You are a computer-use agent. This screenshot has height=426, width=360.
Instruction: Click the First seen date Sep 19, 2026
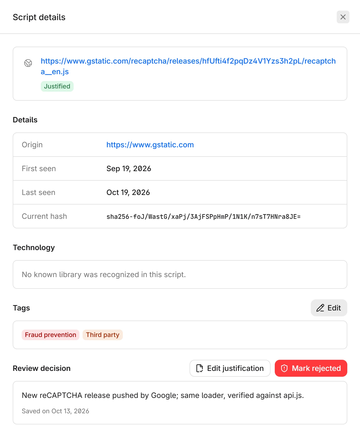coord(129,168)
